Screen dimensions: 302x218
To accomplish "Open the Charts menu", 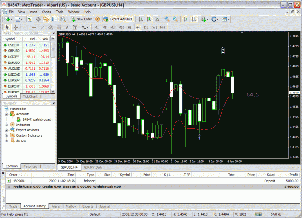I will 46,12.
